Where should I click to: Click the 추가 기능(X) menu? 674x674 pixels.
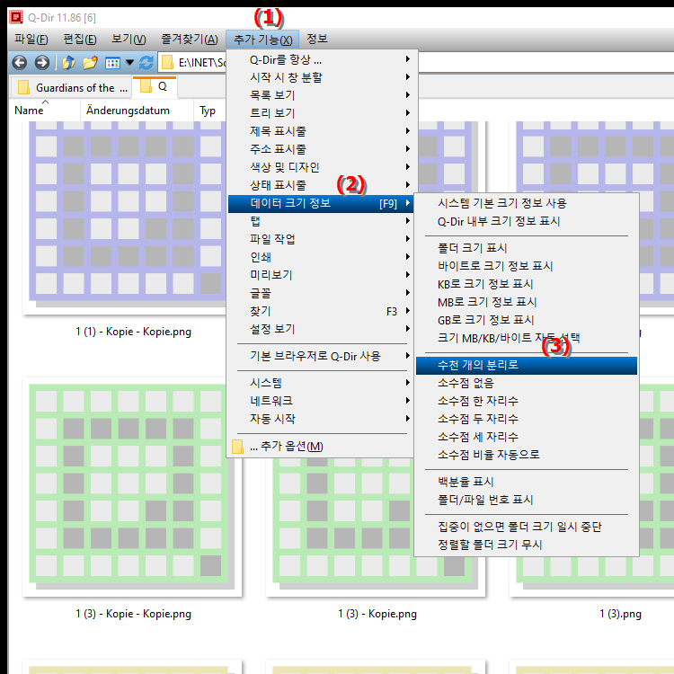pos(263,40)
